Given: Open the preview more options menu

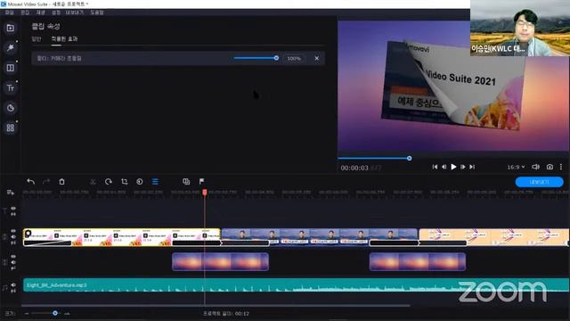Looking at the screenshot, I should [561, 167].
